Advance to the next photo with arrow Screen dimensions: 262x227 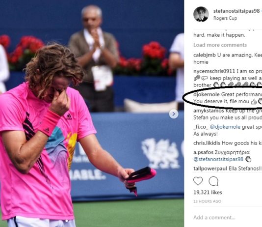174,114
